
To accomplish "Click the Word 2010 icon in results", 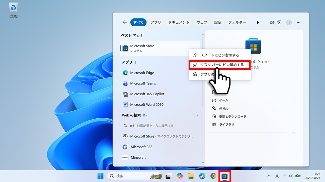I will (125, 105).
